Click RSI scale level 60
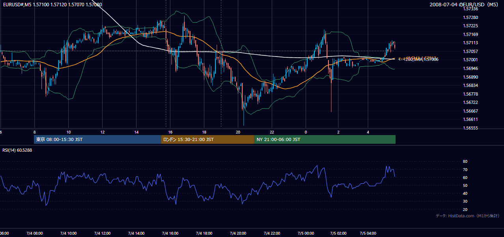The width and height of the screenshot is (504, 237). click(465, 177)
